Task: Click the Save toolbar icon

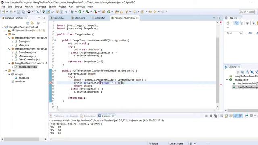Action: click(19, 12)
